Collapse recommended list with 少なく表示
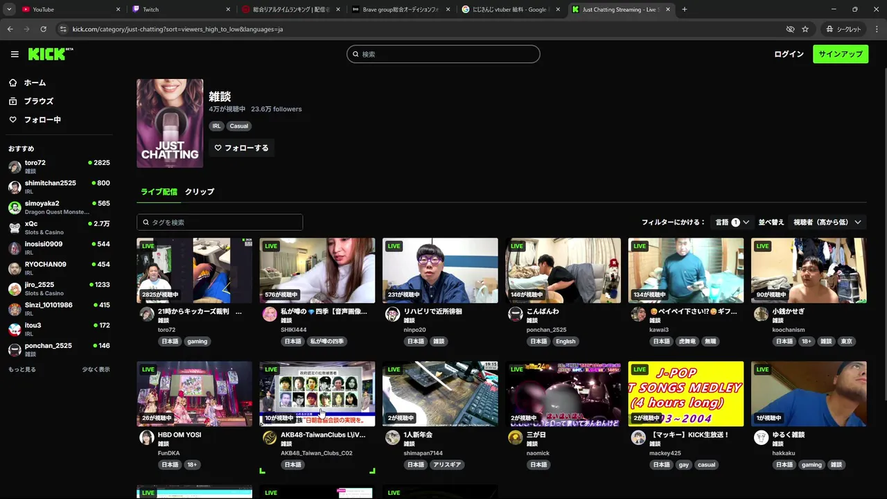The image size is (887, 499). 96,369
